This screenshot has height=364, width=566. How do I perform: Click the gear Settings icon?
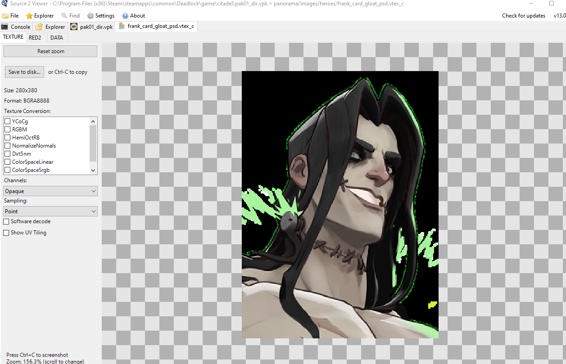(x=91, y=16)
